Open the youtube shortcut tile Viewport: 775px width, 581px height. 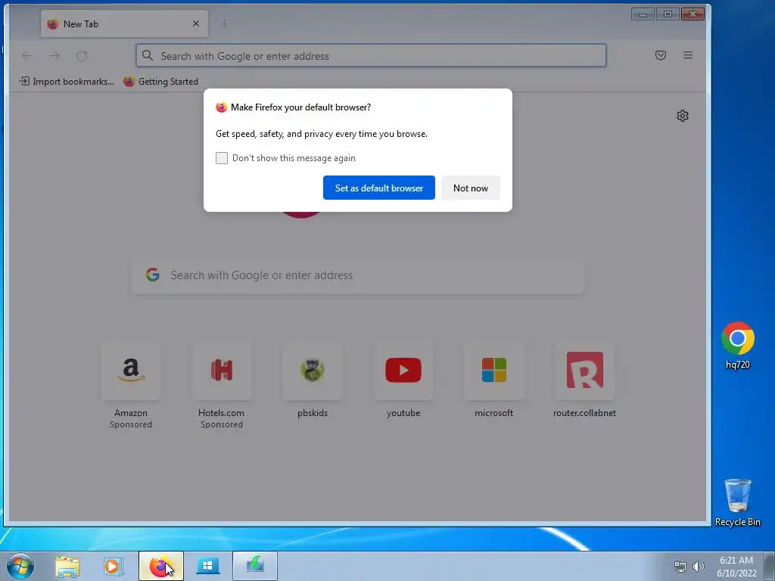pos(403,371)
